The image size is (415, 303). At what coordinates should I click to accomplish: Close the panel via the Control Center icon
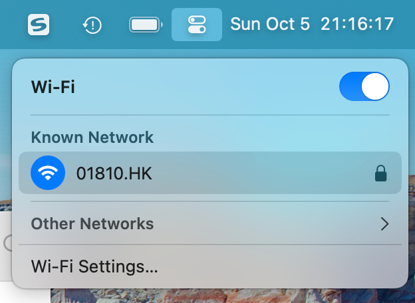point(197,25)
